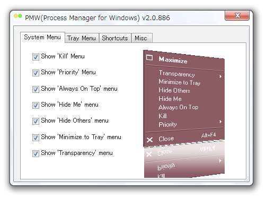
Task: Close the PMW settings window
Action: 237,15
